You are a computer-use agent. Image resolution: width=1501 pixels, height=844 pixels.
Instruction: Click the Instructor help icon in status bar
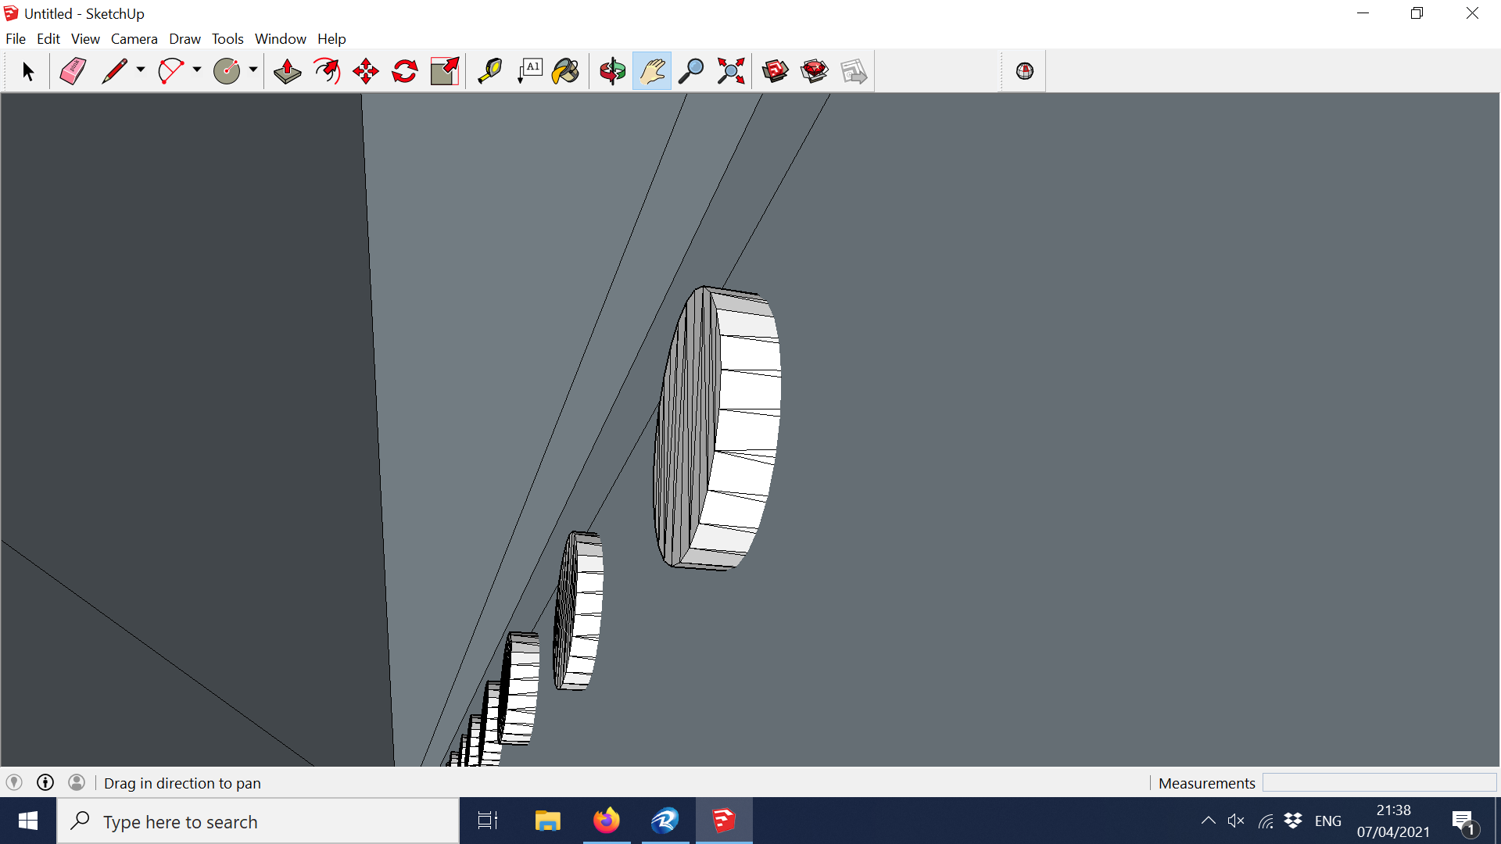(45, 782)
